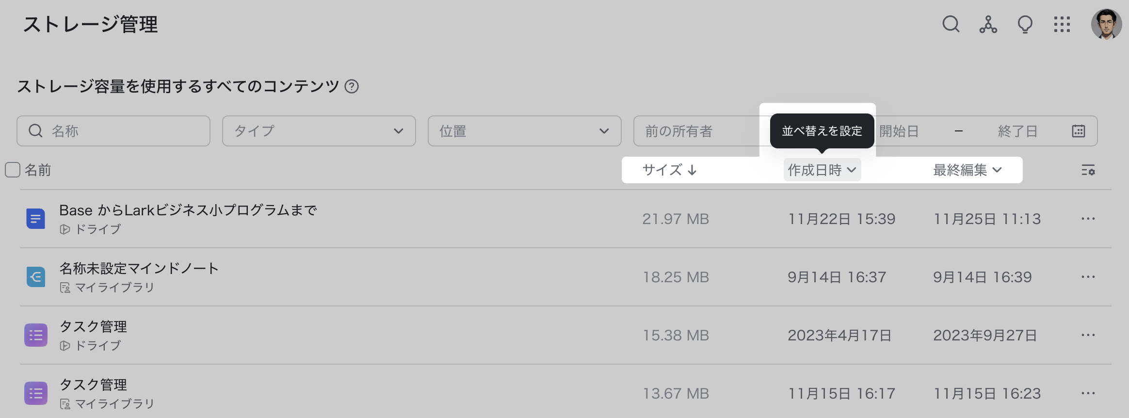Viewport: 1129px width, 418px height.
Task: Open more options for 15.38 MB タスク管理
Action: (x=1088, y=335)
